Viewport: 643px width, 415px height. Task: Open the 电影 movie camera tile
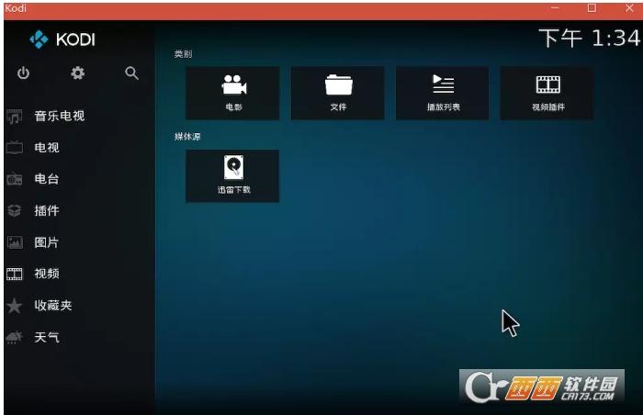[232, 93]
